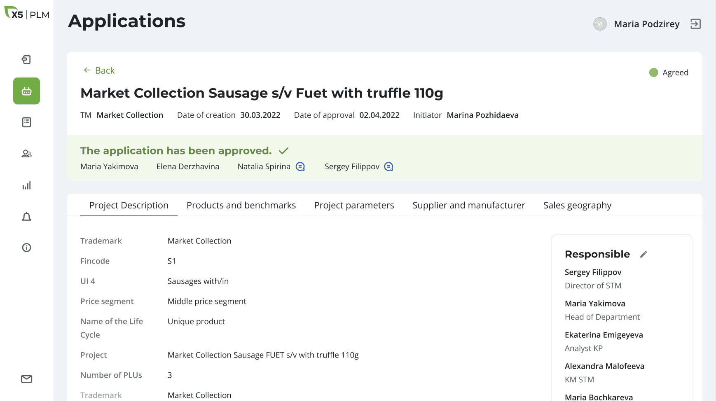The height and width of the screenshot is (402, 716).
Task: View Natalia Spirina's comment icon
Action: click(300, 166)
